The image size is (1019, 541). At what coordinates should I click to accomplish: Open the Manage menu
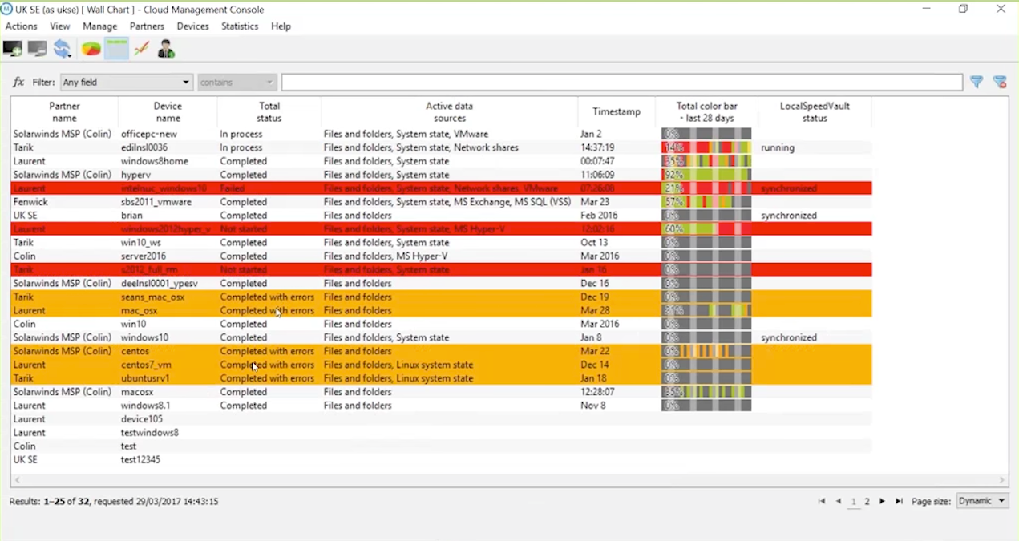100,26
